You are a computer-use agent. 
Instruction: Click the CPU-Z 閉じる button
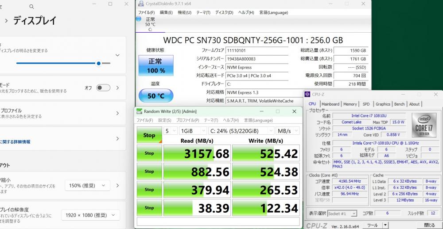point(429,225)
